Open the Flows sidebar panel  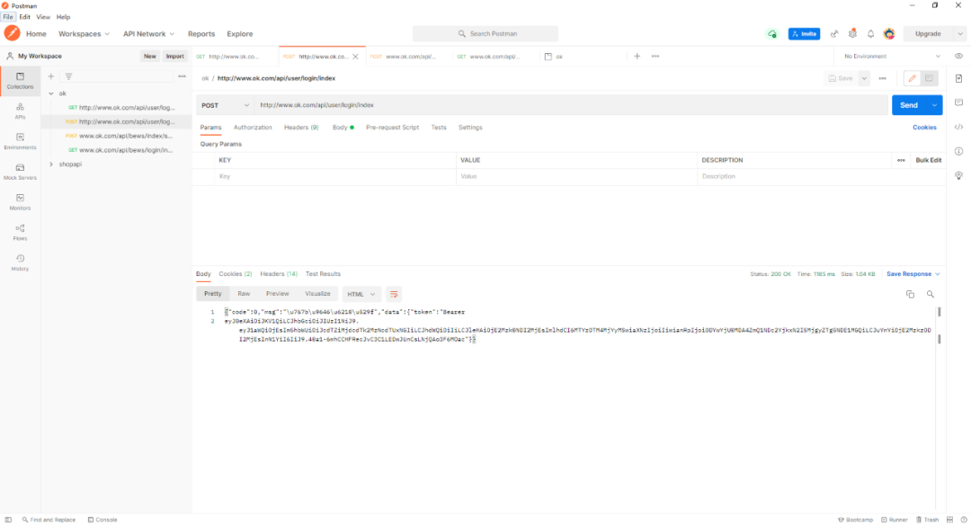(20, 233)
